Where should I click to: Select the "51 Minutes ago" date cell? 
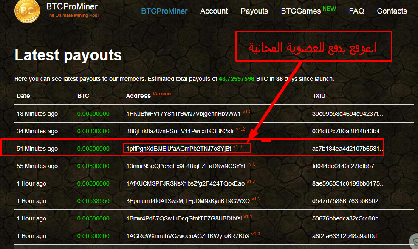(x=37, y=149)
